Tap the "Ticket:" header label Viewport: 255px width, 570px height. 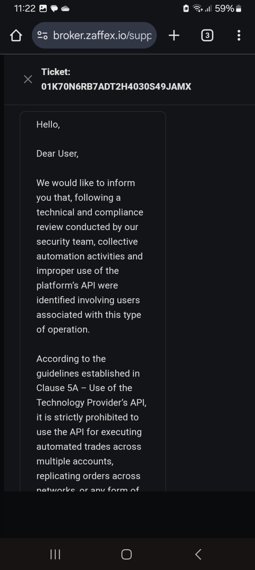[x=56, y=72]
